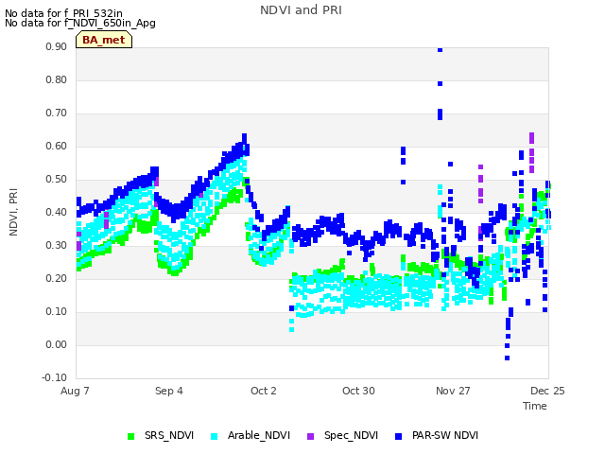
Task: Click the cyan Arable_NDVI legend swatch
Action: tap(215, 437)
